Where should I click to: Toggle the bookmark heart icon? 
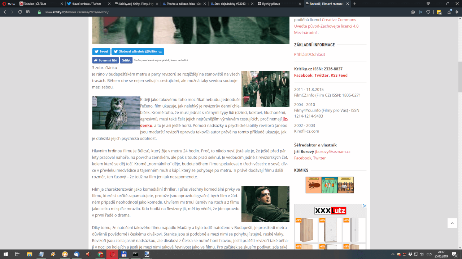pyautogui.click(x=428, y=12)
